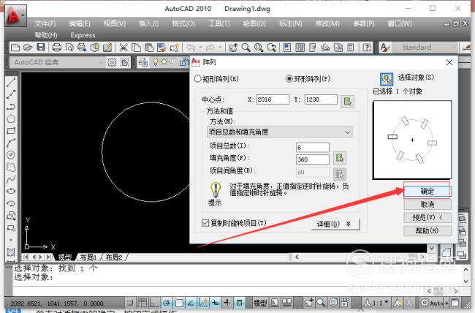Open the Modify menu

(327, 23)
